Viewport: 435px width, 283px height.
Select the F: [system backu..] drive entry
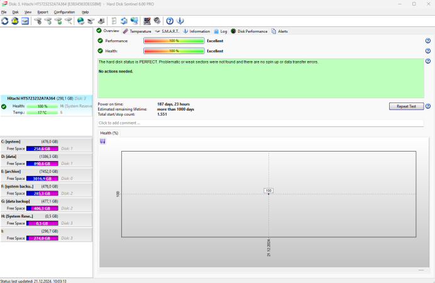coord(47,190)
